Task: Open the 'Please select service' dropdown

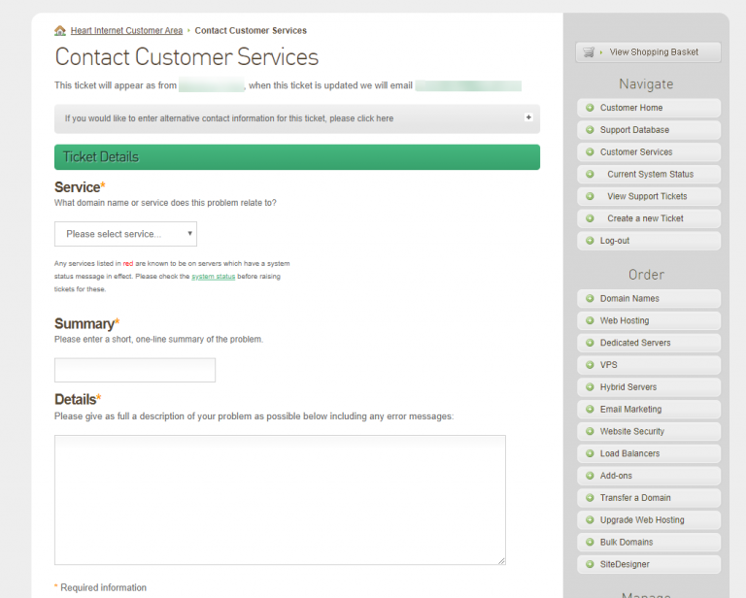Action: pyautogui.click(x=125, y=234)
